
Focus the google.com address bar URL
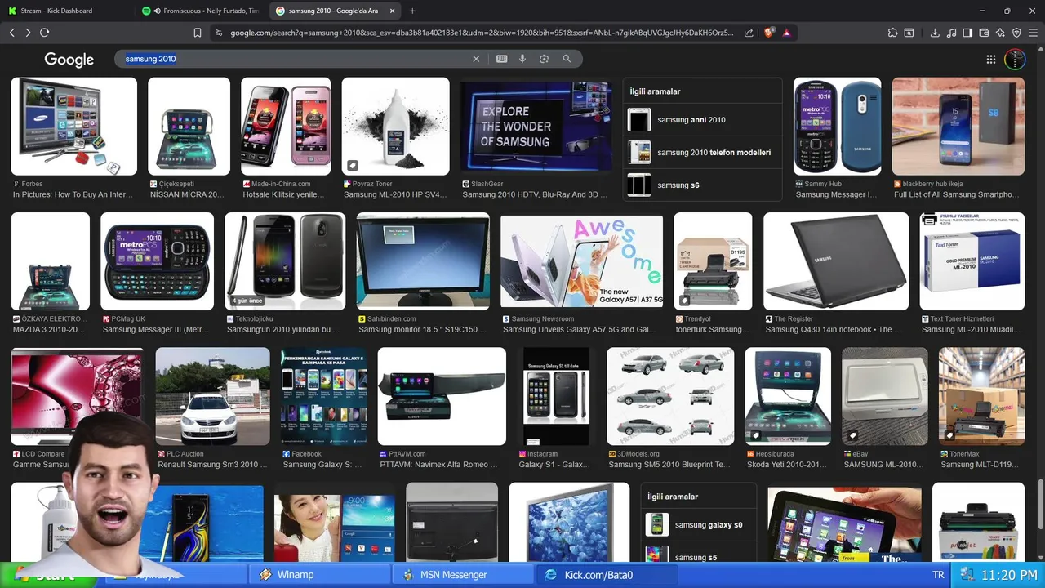(x=482, y=33)
